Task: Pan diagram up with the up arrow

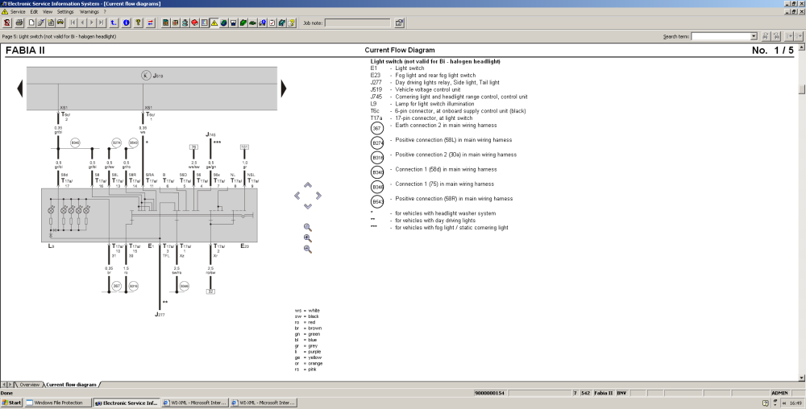Action: (x=308, y=184)
